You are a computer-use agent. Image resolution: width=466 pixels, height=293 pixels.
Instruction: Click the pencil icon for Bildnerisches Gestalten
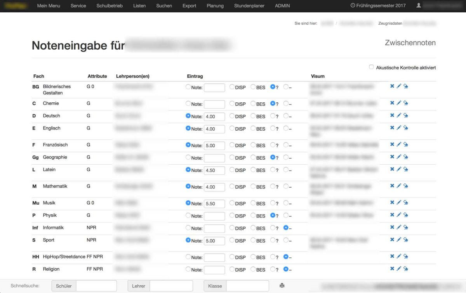(x=399, y=86)
